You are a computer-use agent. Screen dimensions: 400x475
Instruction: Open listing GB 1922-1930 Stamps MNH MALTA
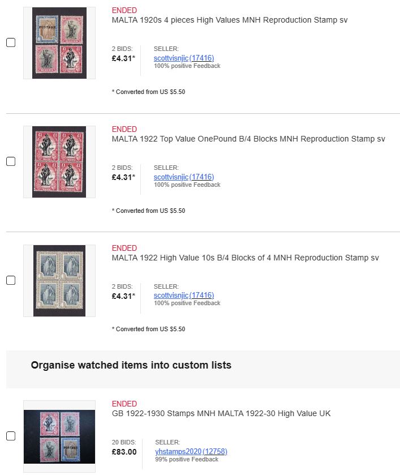(x=221, y=413)
